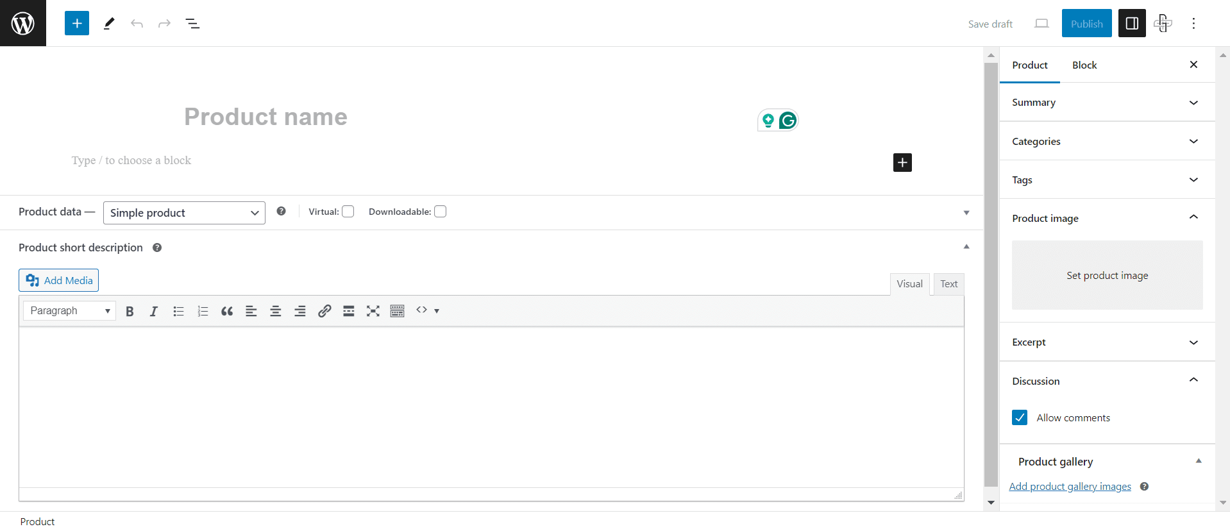
Task: Expand Product data section arrow
Action: click(966, 213)
